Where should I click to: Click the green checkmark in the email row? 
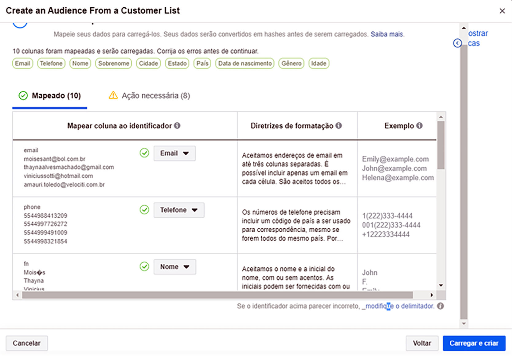pos(144,153)
